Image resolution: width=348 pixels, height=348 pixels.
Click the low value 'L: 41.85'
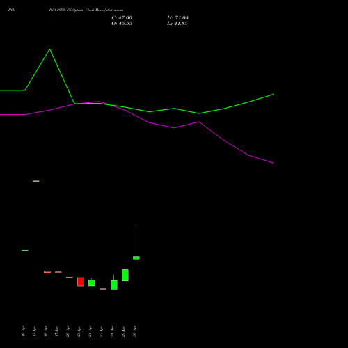(x=177, y=24)
